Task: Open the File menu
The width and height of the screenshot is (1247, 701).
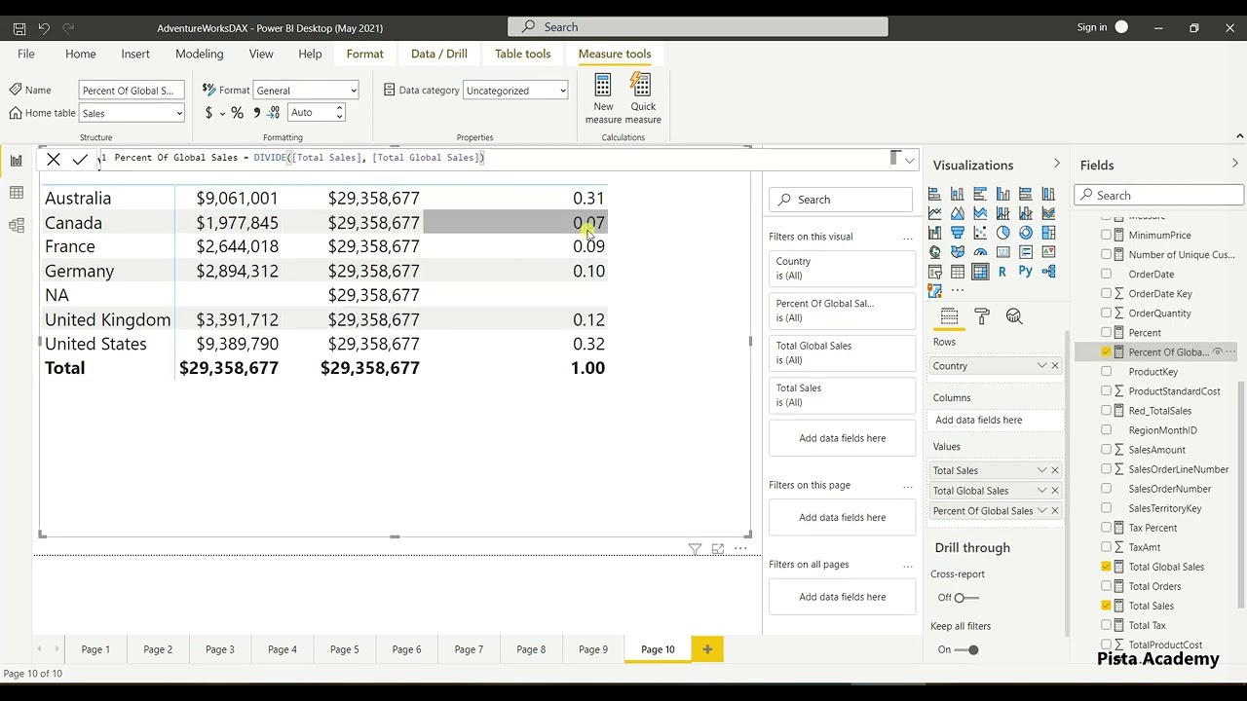Action: pos(26,54)
